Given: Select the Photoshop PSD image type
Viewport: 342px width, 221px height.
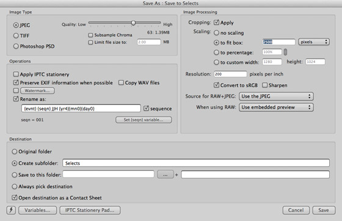Looking at the screenshot, I should (x=16, y=46).
